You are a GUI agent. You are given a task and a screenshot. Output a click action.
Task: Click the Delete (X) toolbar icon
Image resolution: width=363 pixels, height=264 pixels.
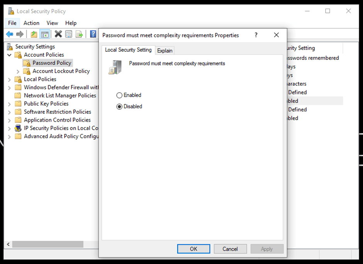(58, 34)
